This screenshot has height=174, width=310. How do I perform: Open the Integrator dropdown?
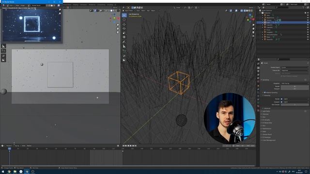click(294, 84)
